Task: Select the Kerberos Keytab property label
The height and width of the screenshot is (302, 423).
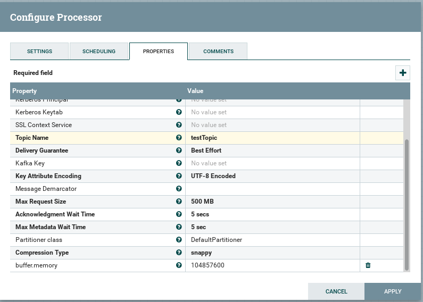Action: pyautogui.click(x=39, y=112)
